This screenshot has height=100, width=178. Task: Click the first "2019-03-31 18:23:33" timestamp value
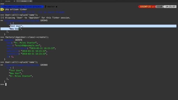[42, 48]
